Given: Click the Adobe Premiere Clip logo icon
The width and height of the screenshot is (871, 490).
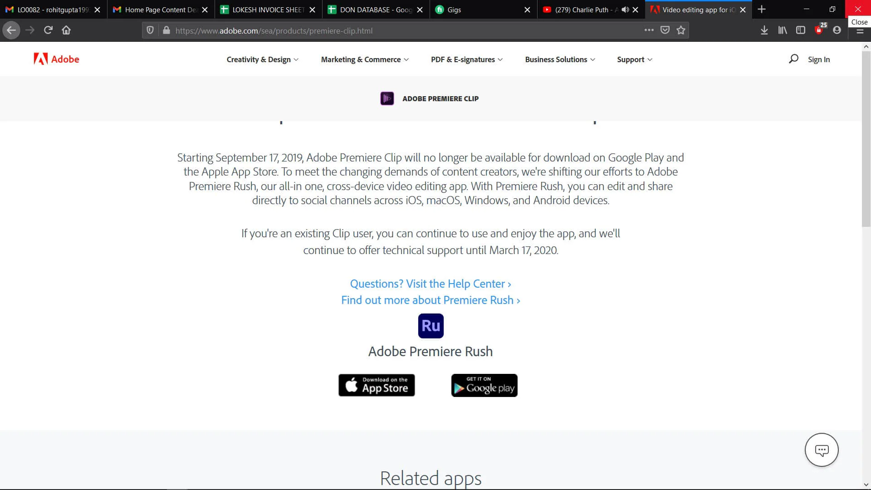Looking at the screenshot, I should click(x=388, y=98).
